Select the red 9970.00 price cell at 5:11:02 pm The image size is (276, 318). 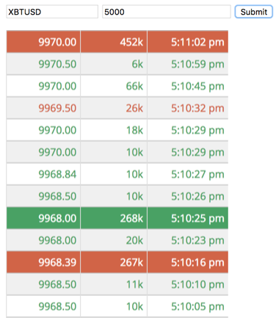tap(43, 42)
